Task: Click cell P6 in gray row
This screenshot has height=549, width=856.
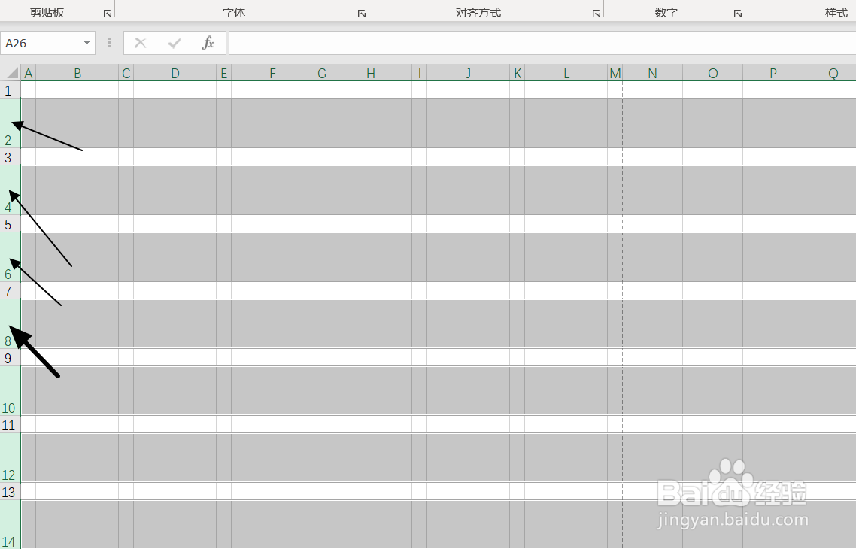Action: pos(773,257)
